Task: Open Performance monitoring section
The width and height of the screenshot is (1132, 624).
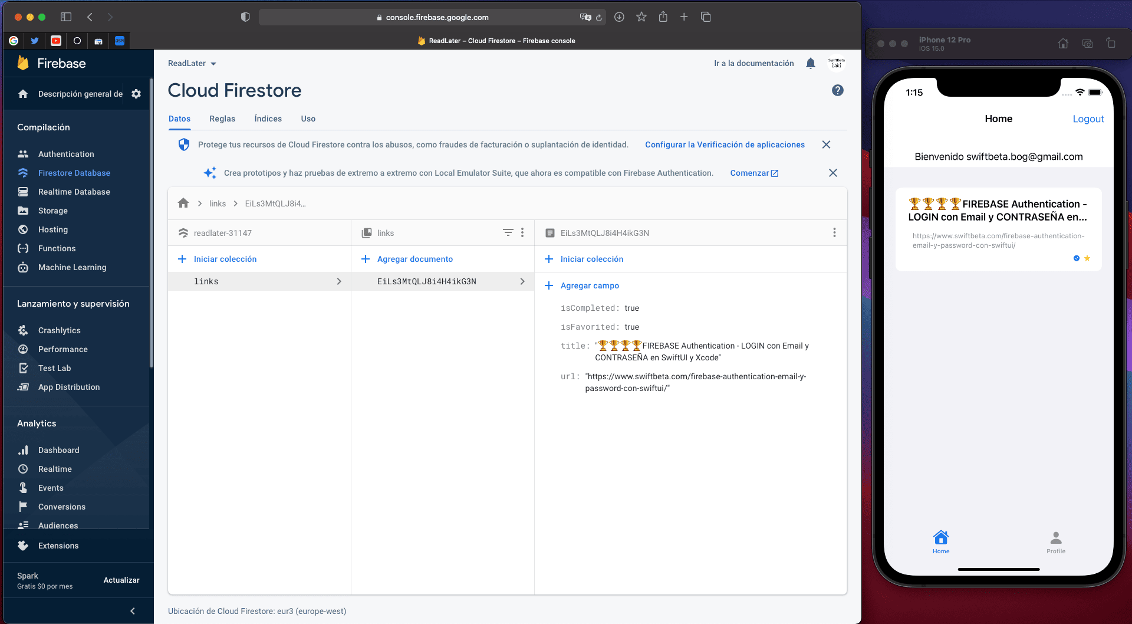Action: [62, 349]
